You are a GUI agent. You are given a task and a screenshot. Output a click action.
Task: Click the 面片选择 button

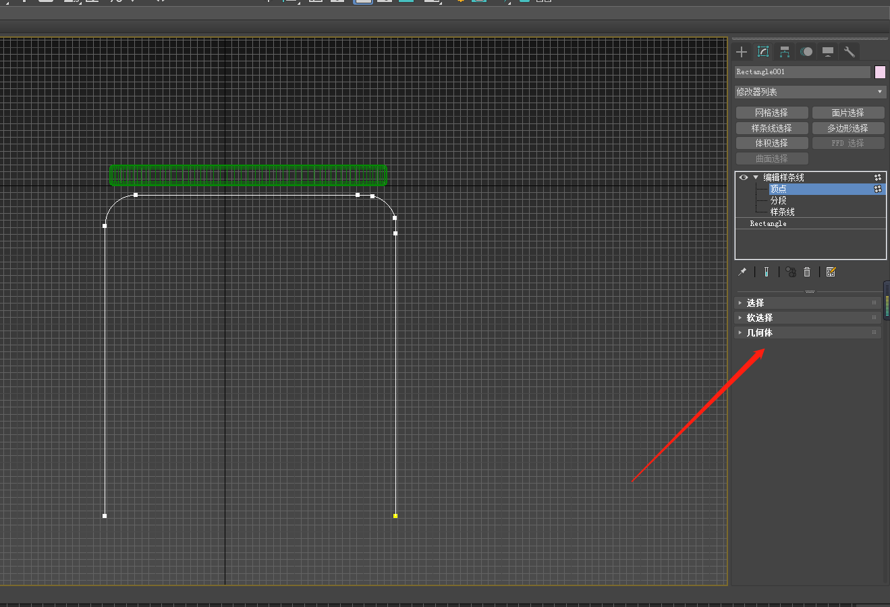[848, 113]
